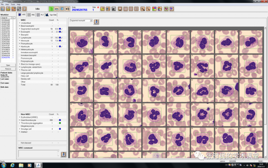Image resolution: width=268 pixels, height=168 pixels.
Task: Click the Remove button under Worklist
Action: tap(8, 69)
